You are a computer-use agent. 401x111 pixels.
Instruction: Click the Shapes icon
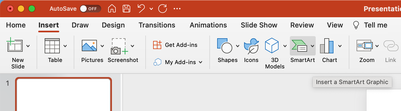pyautogui.click(x=224, y=46)
